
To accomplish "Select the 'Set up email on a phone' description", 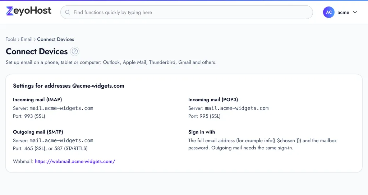I will 111,62.
